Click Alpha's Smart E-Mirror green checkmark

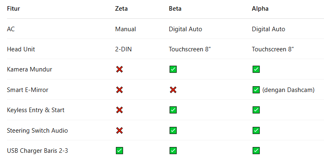tap(256, 90)
